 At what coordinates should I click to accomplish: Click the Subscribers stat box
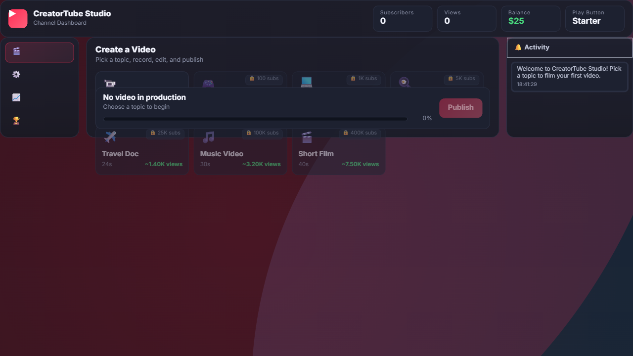[x=403, y=19]
